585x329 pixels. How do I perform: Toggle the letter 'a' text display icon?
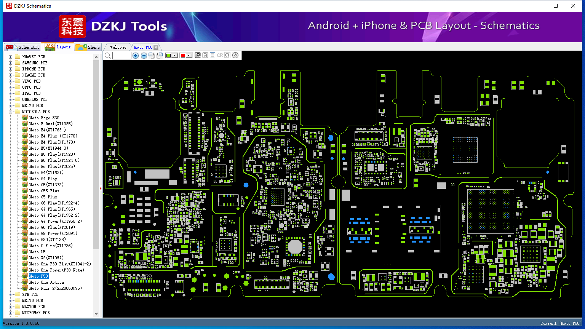pyautogui.click(x=205, y=56)
